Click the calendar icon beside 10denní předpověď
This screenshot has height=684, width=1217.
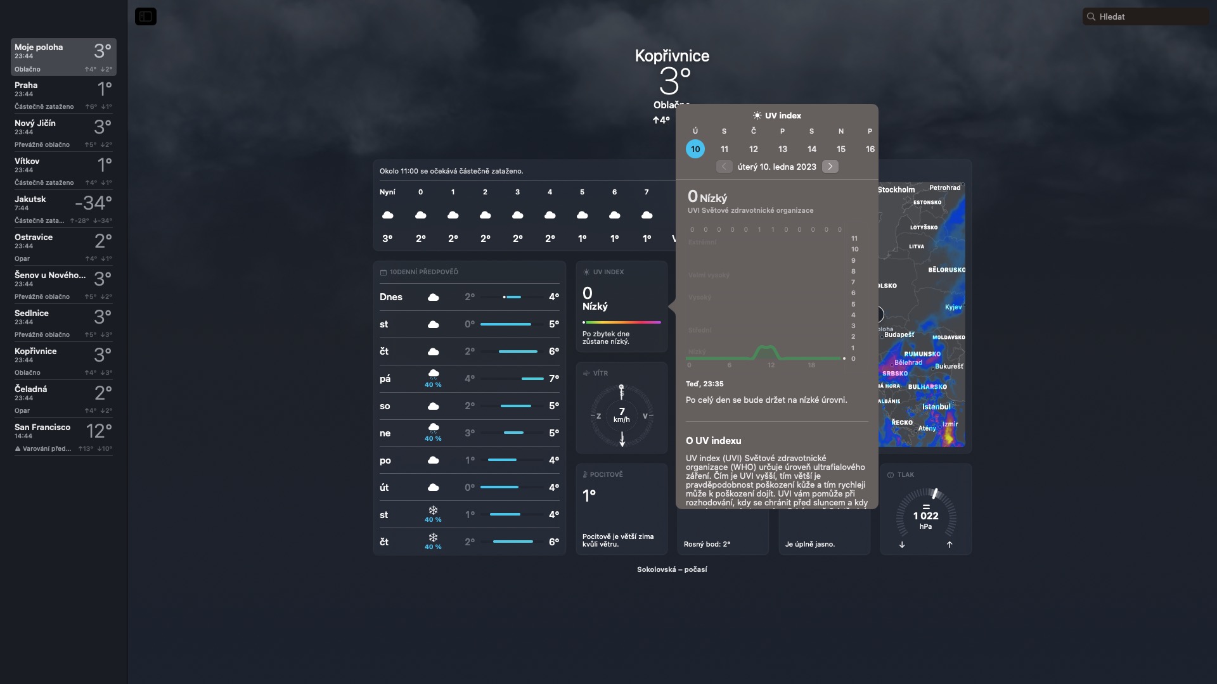(383, 272)
